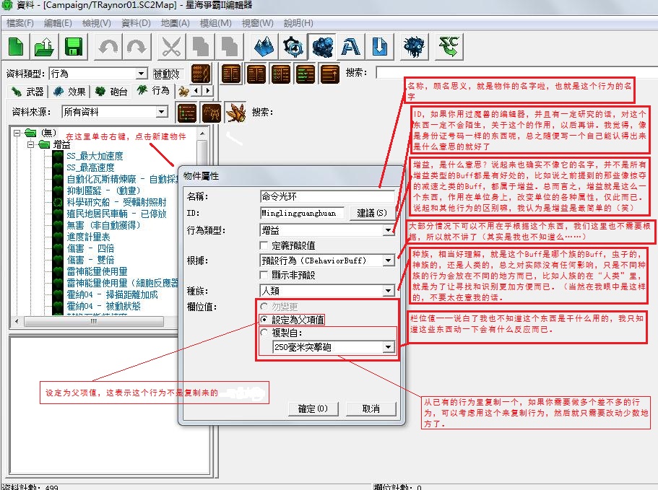658x490 pixels.
Task: Click the tab strip right scroll arrow
Action: (208, 90)
